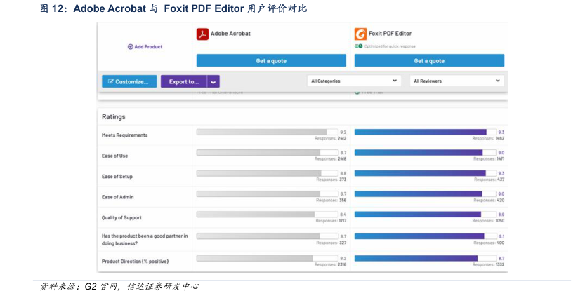The width and height of the screenshot is (585, 298).
Task: Open the Adobe Acrobat product name link
Action: pyautogui.click(x=230, y=33)
